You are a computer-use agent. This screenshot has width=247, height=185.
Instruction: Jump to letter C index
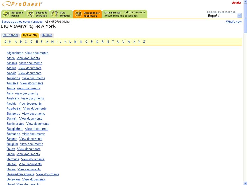26,42
